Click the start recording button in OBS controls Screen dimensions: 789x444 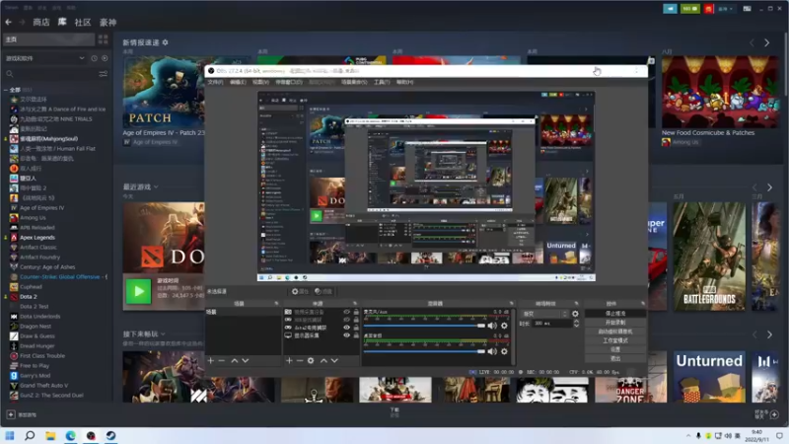tap(615, 323)
